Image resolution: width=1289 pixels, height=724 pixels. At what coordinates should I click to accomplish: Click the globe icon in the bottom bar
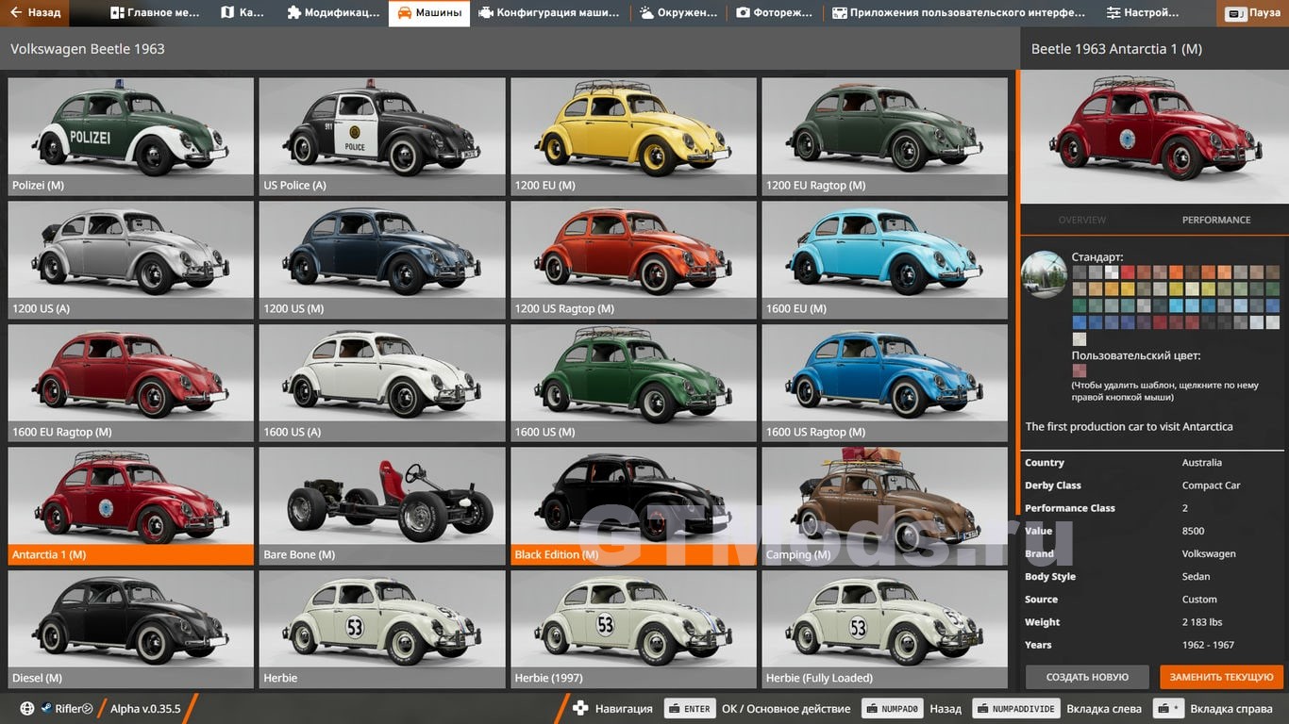click(x=26, y=709)
